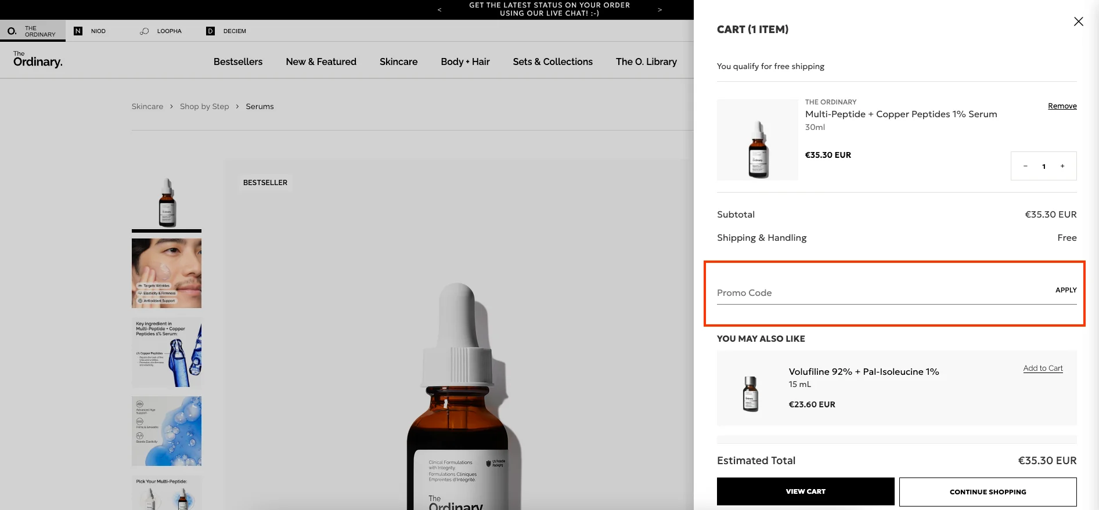The height and width of the screenshot is (510, 1099).
Task: Increase serum quantity with plus button
Action: (1062, 166)
